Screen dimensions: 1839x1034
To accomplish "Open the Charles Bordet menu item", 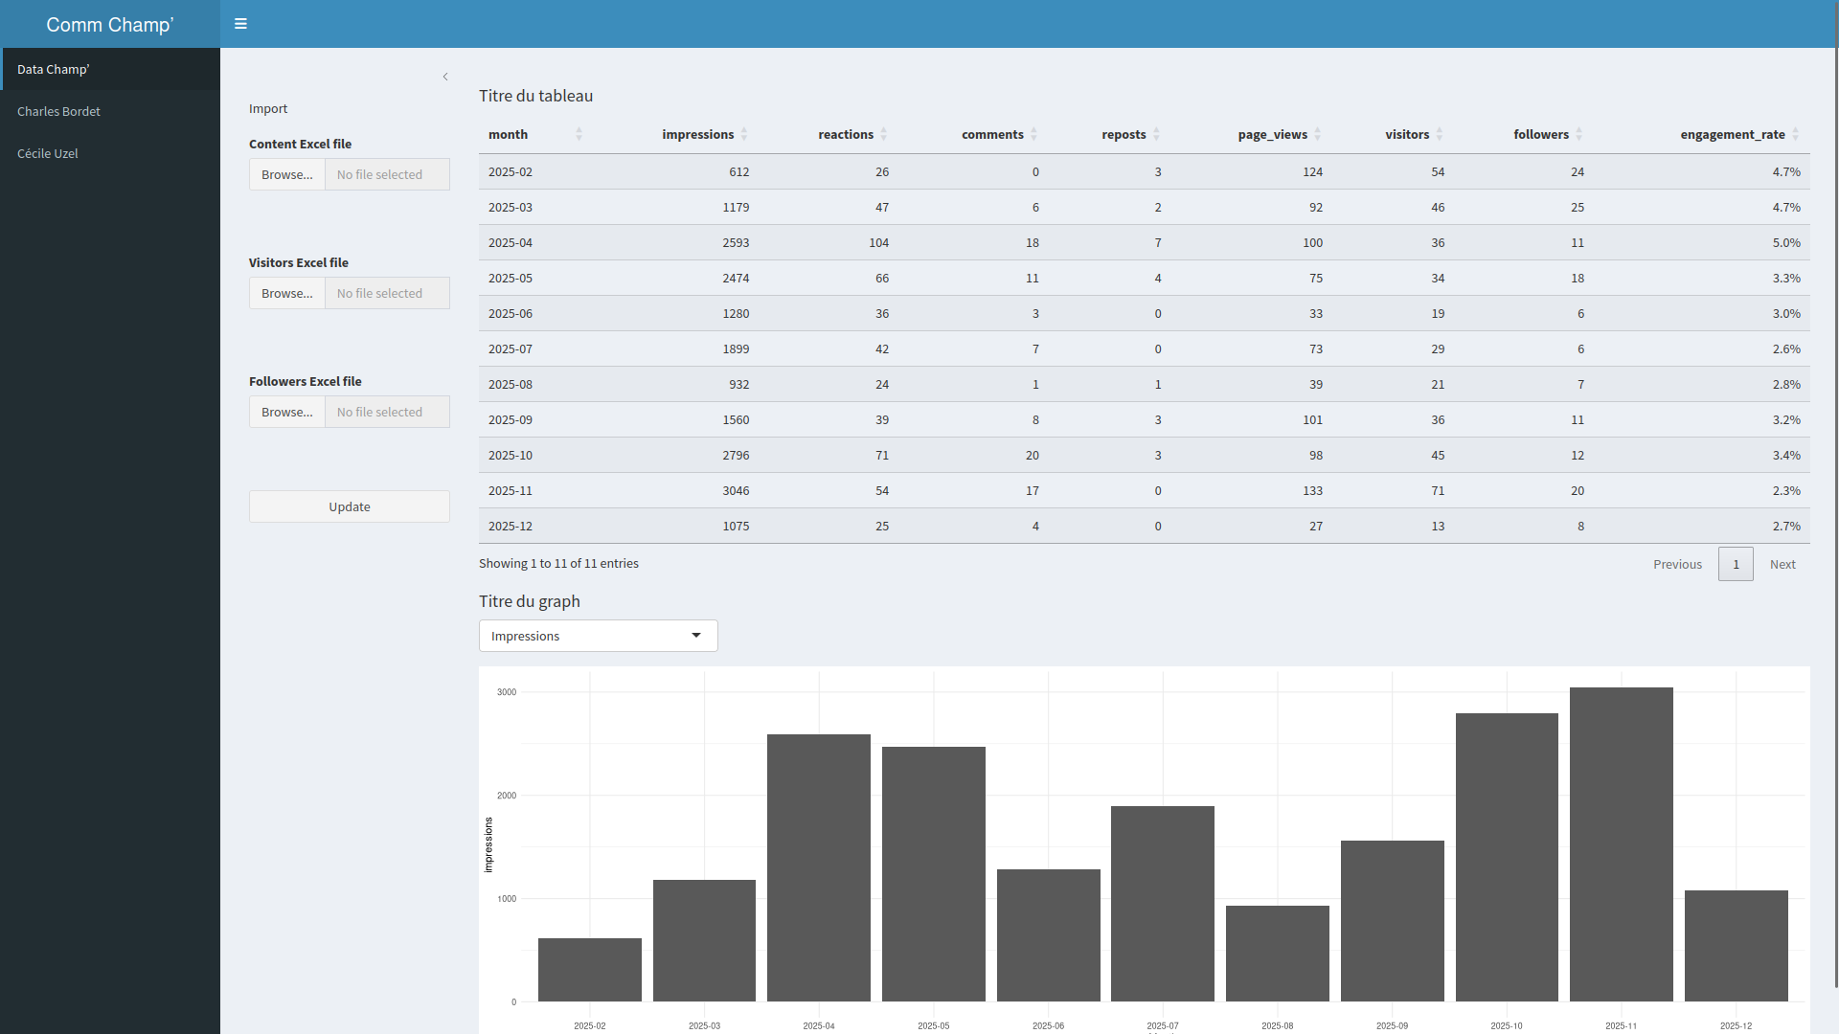I will (x=110, y=111).
